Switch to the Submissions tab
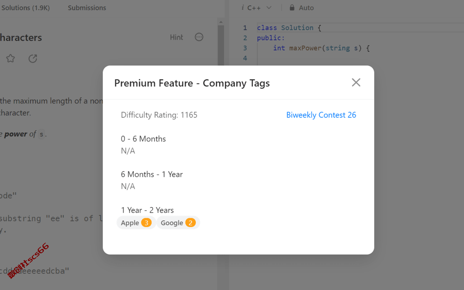This screenshot has height=290, width=464. (87, 8)
